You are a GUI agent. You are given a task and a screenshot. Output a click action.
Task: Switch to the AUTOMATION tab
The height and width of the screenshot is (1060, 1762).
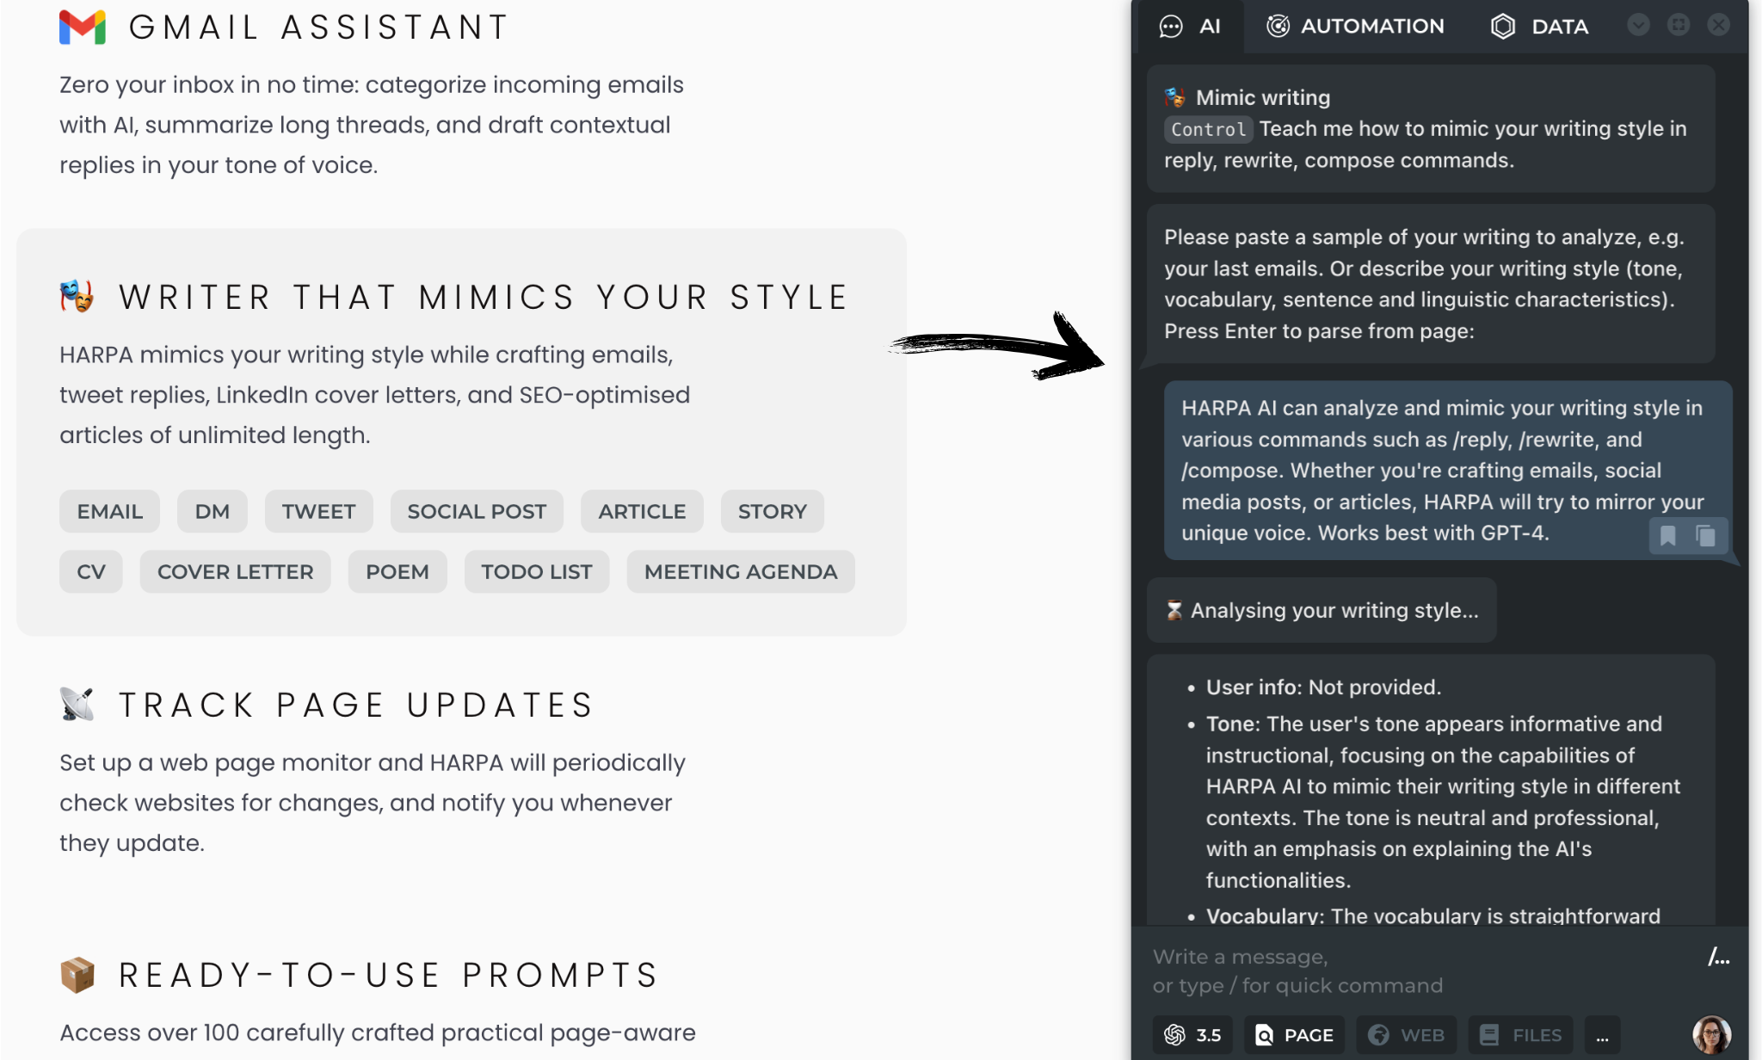pos(1356,27)
